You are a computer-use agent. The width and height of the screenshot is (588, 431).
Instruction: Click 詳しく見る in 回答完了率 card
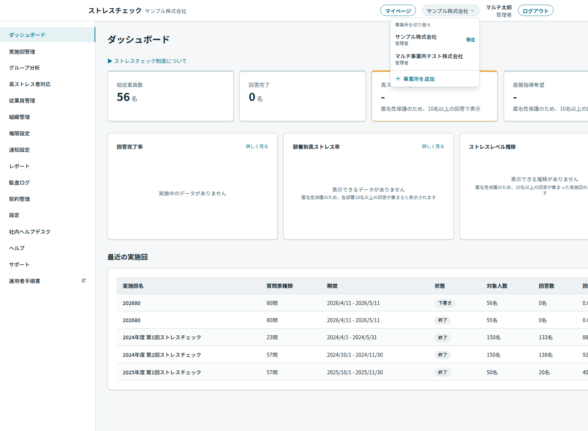(257, 147)
